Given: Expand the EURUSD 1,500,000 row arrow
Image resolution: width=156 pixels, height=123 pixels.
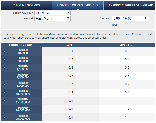Looking at the screenshot, I should click(4, 68).
